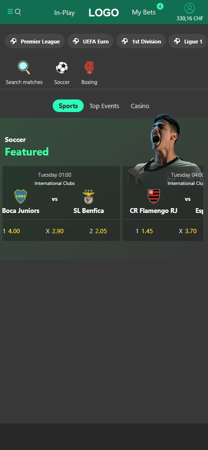Screen dimensions: 208x450
Task: Select the 1st Division chip
Action: 141,42
